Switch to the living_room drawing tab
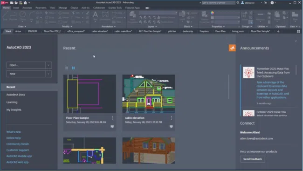Viewport: 303px width, 171px height. 238,31
